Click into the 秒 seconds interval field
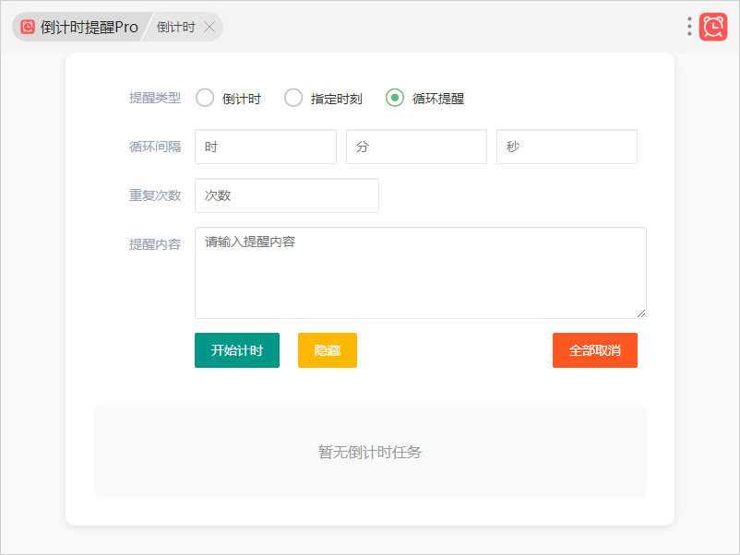Viewport: 740px width, 555px height. [x=567, y=147]
